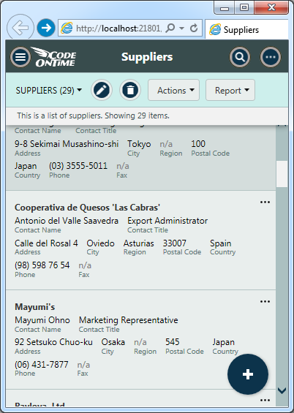The height and width of the screenshot is (413, 294).
Task: Select supplier Mayumi's title
Action: click(x=35, y=307)
